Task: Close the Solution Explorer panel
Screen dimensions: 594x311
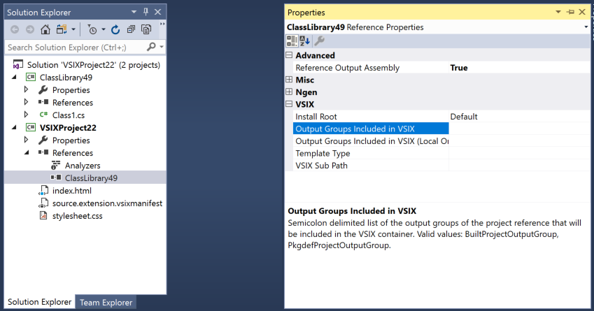Action: [158, 12]
